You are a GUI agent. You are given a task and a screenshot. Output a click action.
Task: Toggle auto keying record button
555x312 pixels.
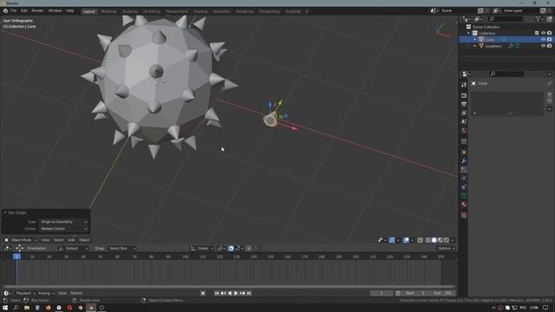203,293
